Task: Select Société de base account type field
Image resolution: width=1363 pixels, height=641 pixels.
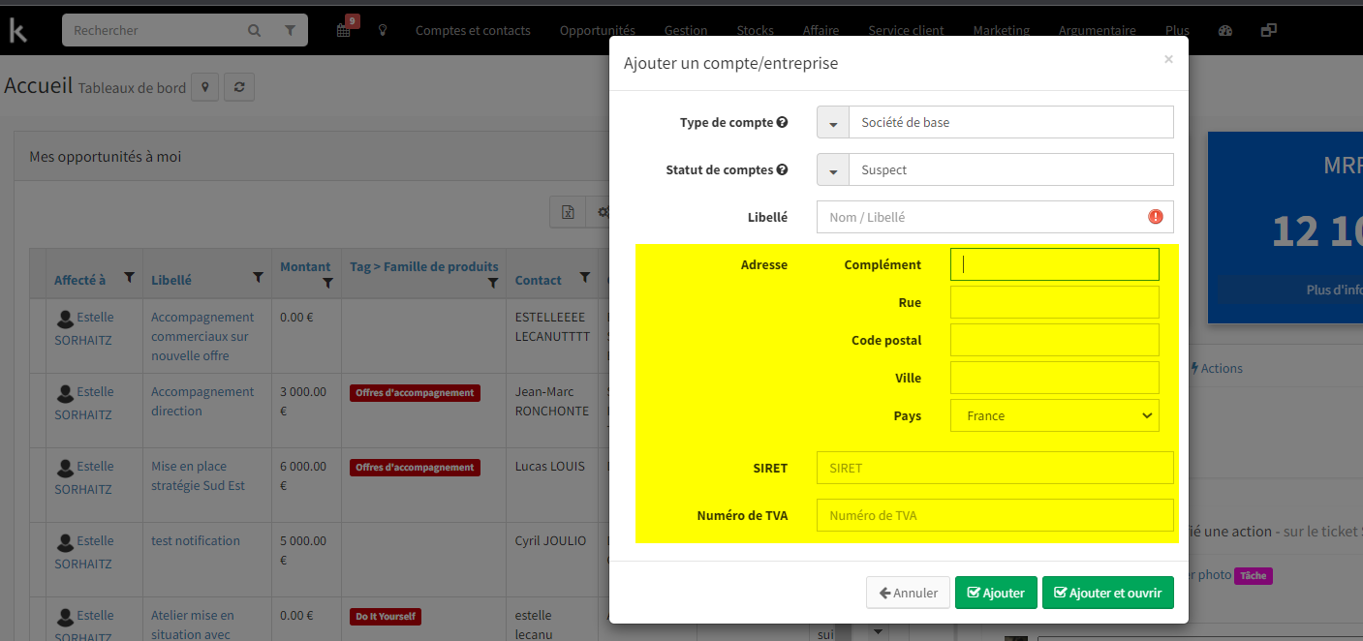Action: pos(1011,123)
